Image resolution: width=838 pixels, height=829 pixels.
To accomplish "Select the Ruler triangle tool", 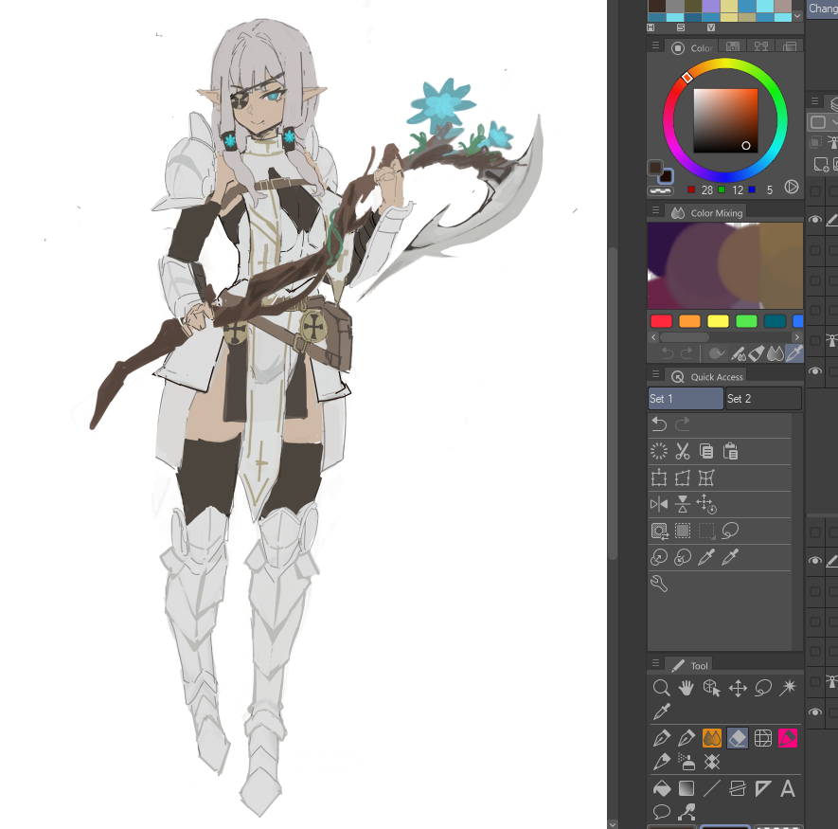I will [763, 788].
